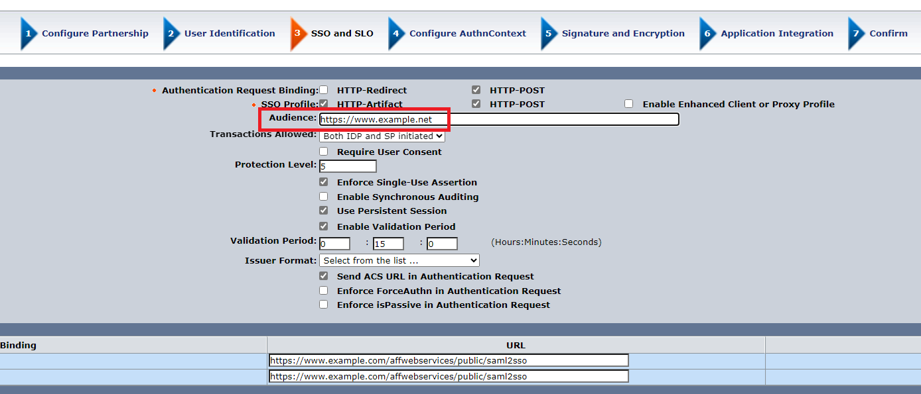
Task: Click the URL column header
Action: (516, 345)
